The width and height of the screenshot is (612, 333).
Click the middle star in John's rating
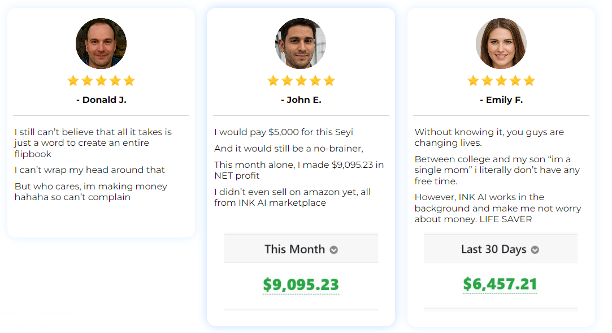tap(301, 81)
